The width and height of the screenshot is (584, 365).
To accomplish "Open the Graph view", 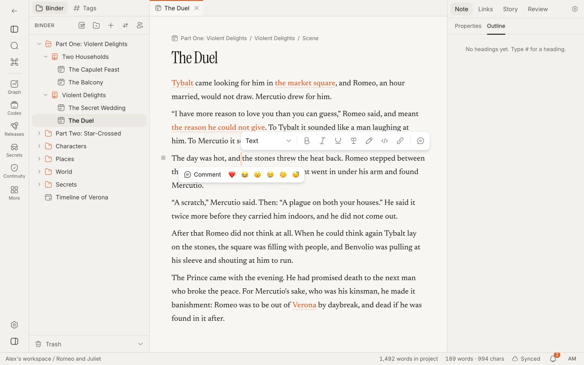I will pyautogui.click(x=14, y=87).
